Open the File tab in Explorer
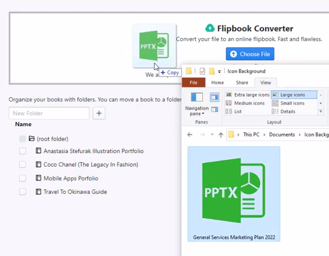Viewport: 329px width, 256px height. click(x=194, y=82)
